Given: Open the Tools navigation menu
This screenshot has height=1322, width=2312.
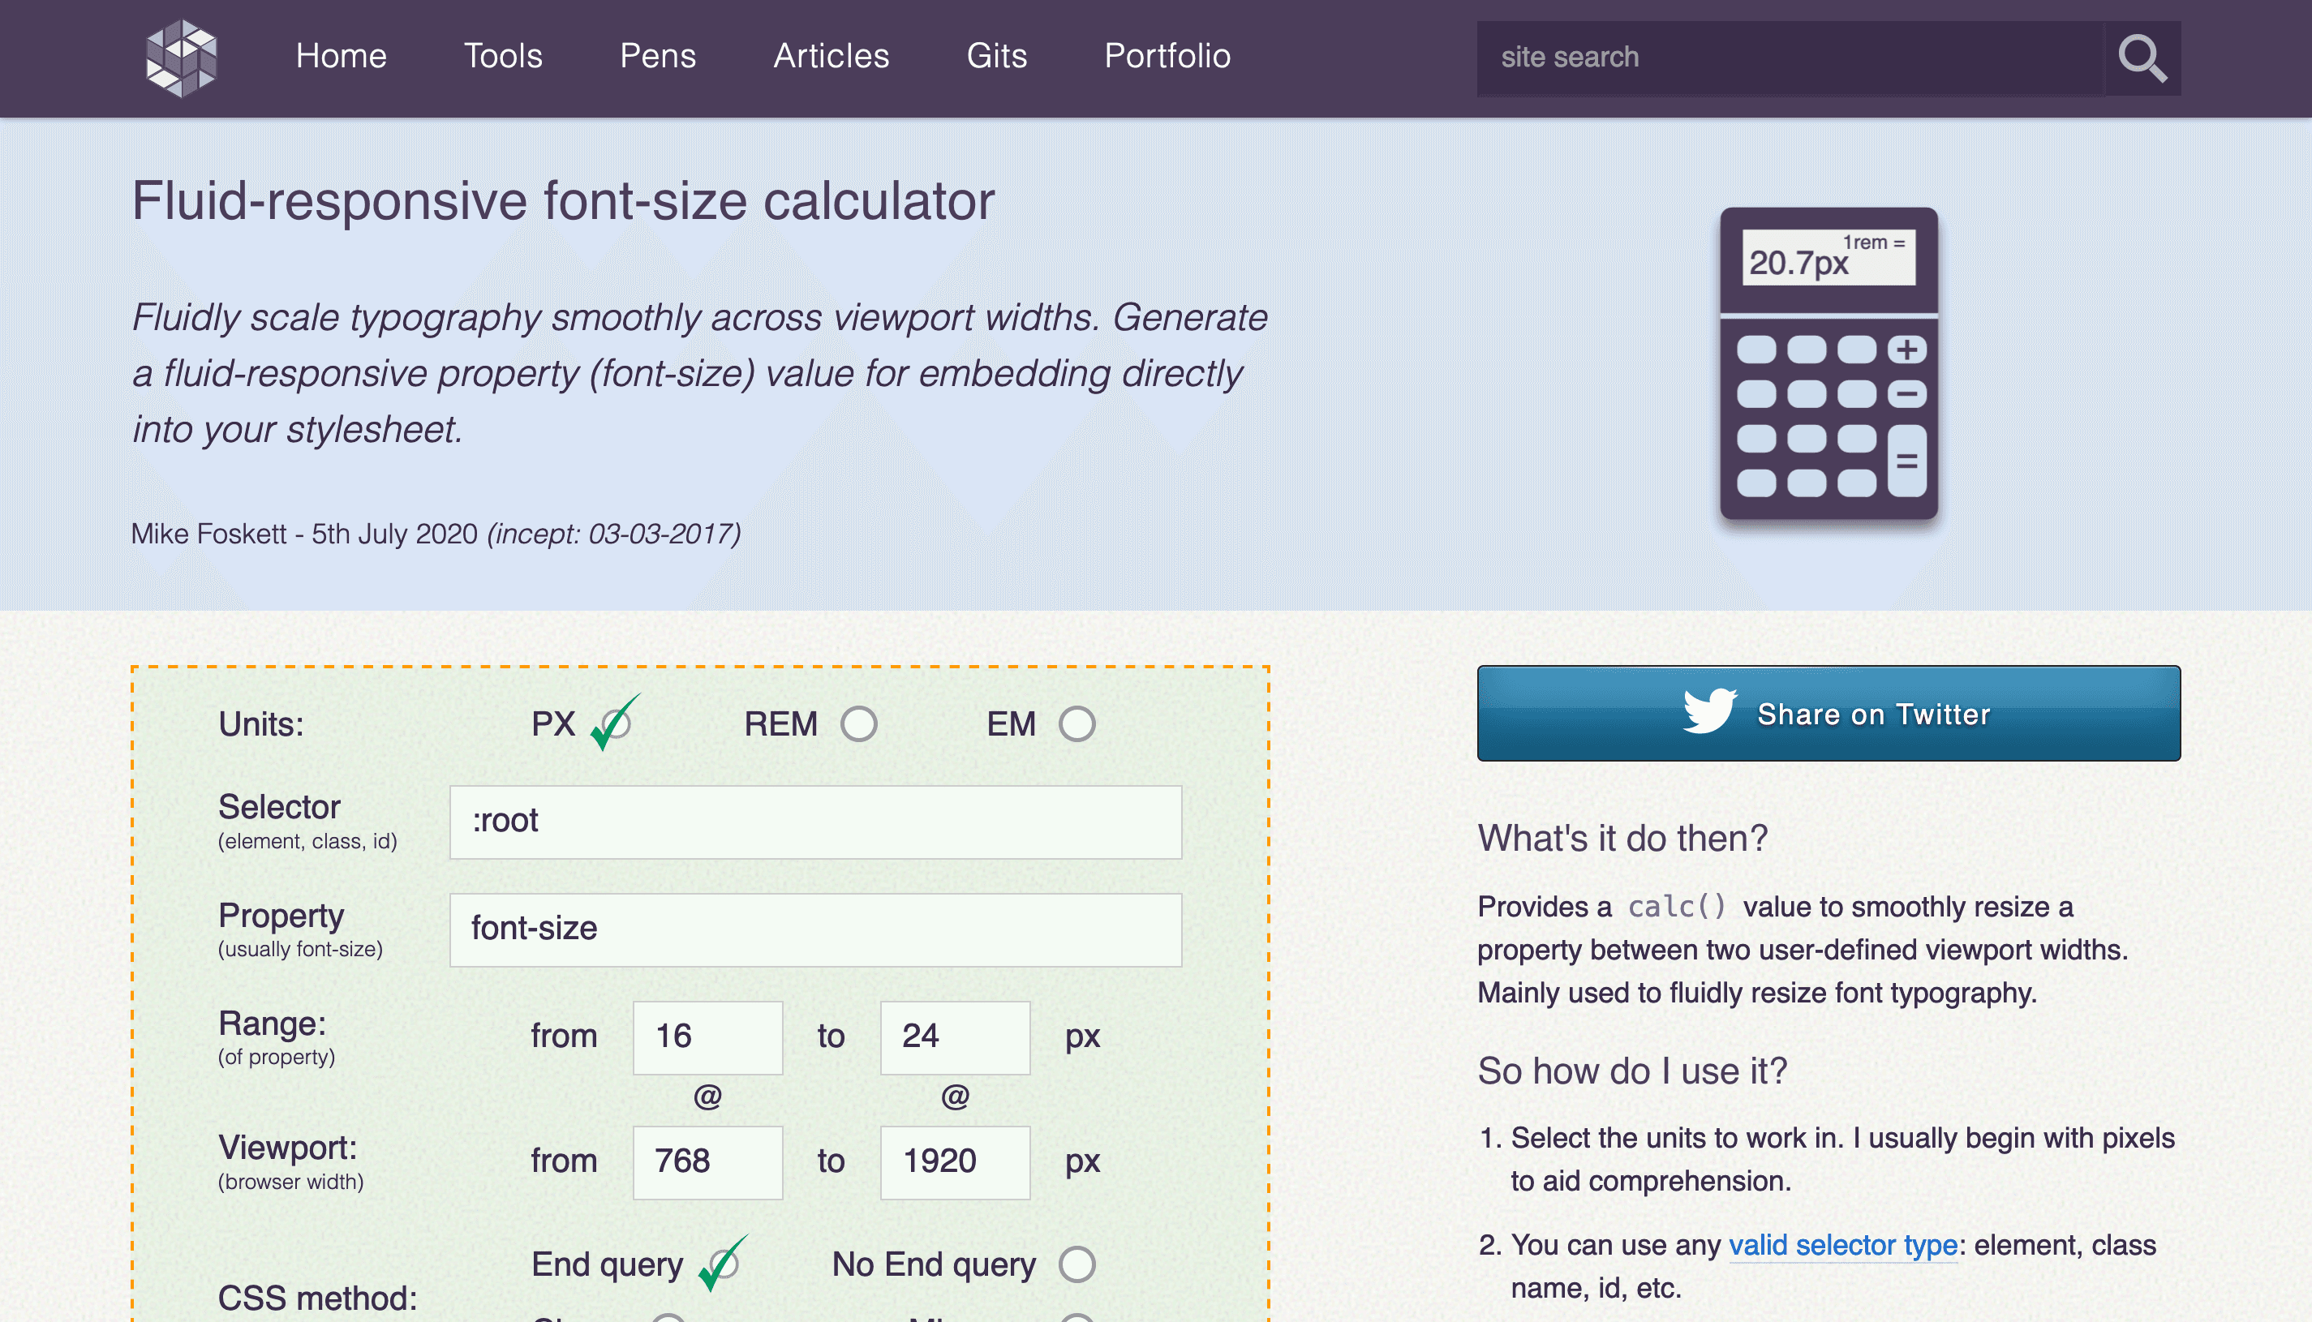Looking at the screenshot, I should point(503,56).
